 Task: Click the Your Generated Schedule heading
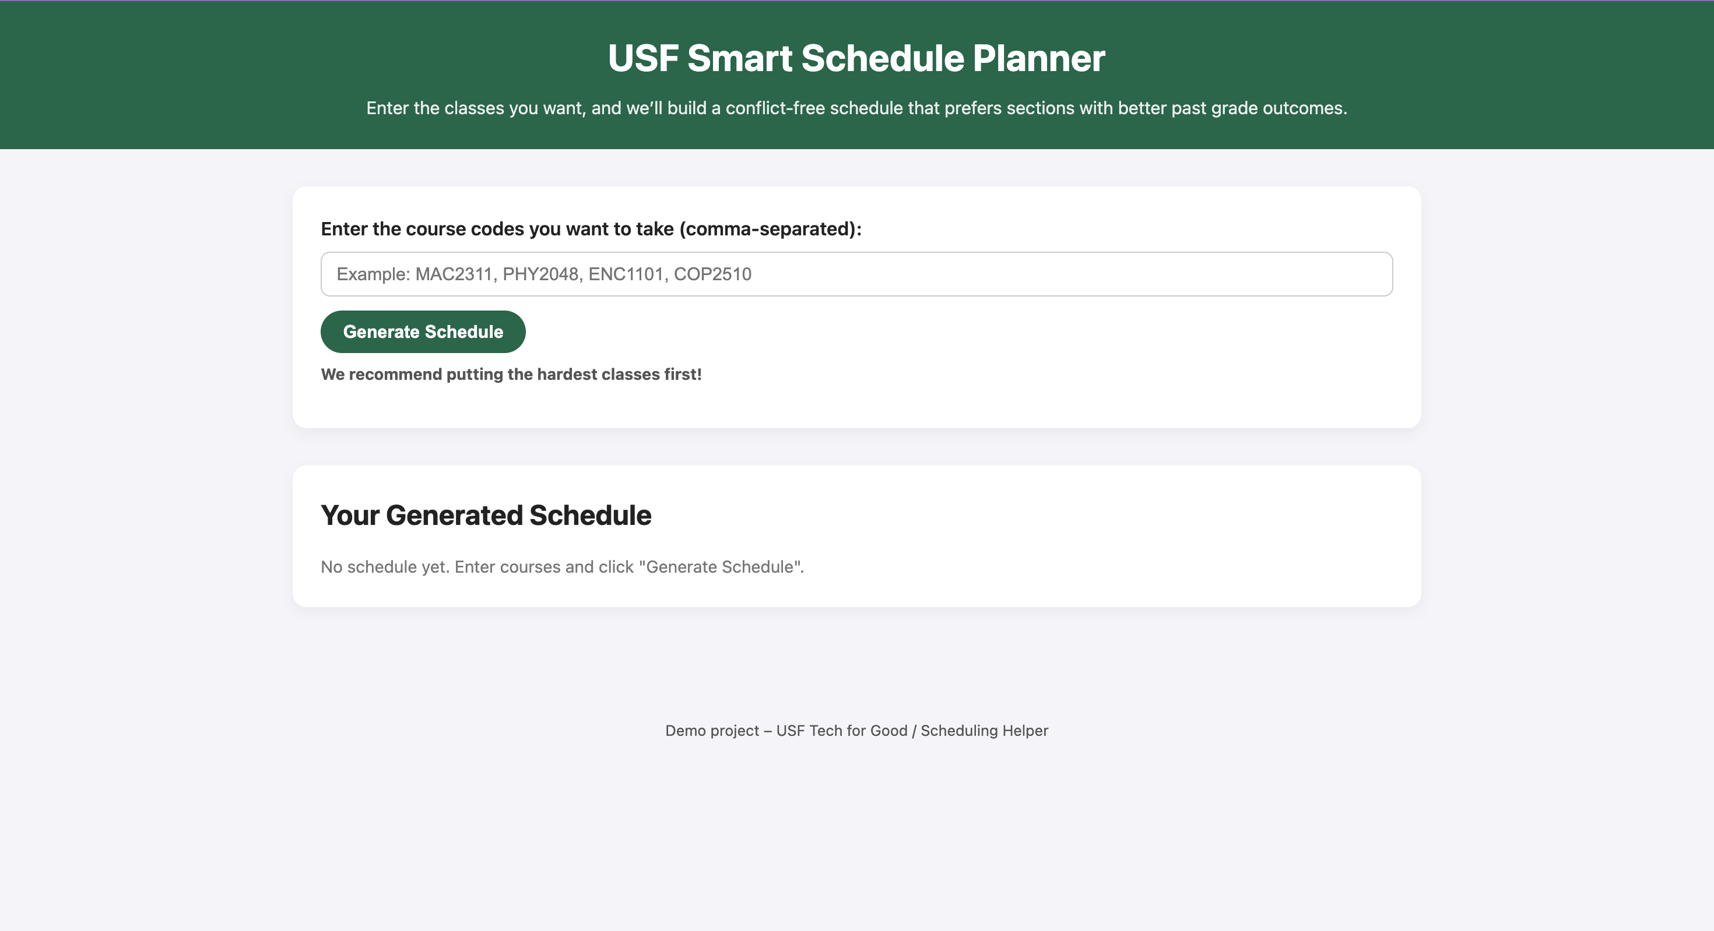pos(486,516)
